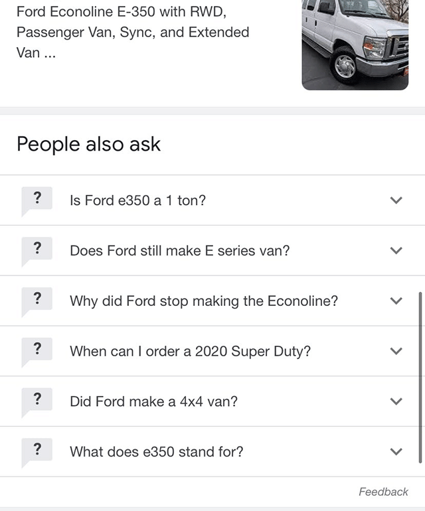This screenshot has width=425, height=511.
Task: Click question icon beside 'Did Ford make a 4x4 van?'
Action: tap(37, 400)
